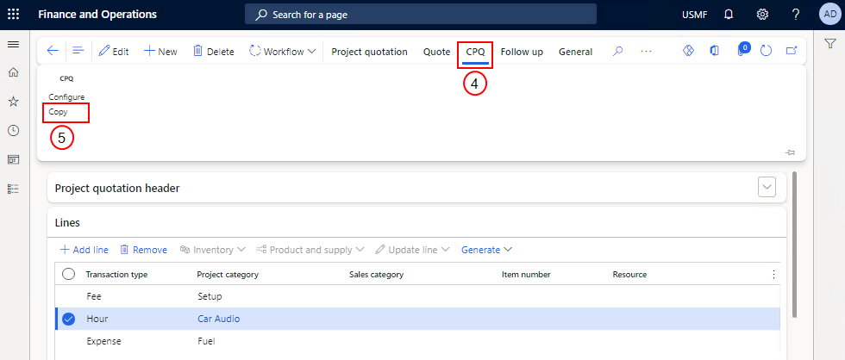Open the notifications bell
845x360 pixels.
(x=729, y=15)
